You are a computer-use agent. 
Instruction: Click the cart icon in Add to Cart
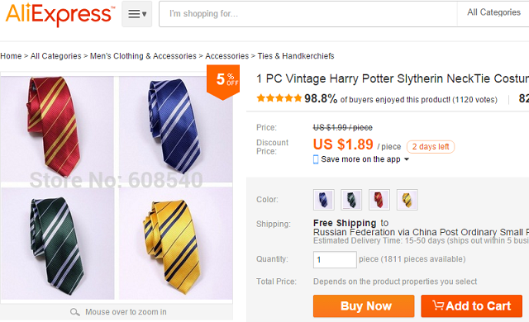point(438,305)
